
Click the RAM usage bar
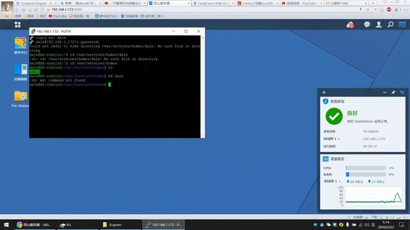point(366,174)
